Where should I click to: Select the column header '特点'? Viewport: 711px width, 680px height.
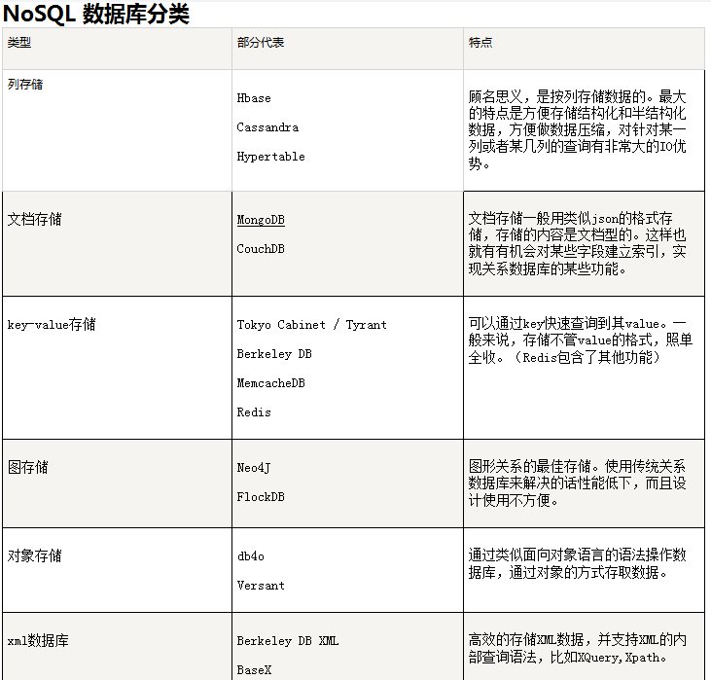point(480,43)
